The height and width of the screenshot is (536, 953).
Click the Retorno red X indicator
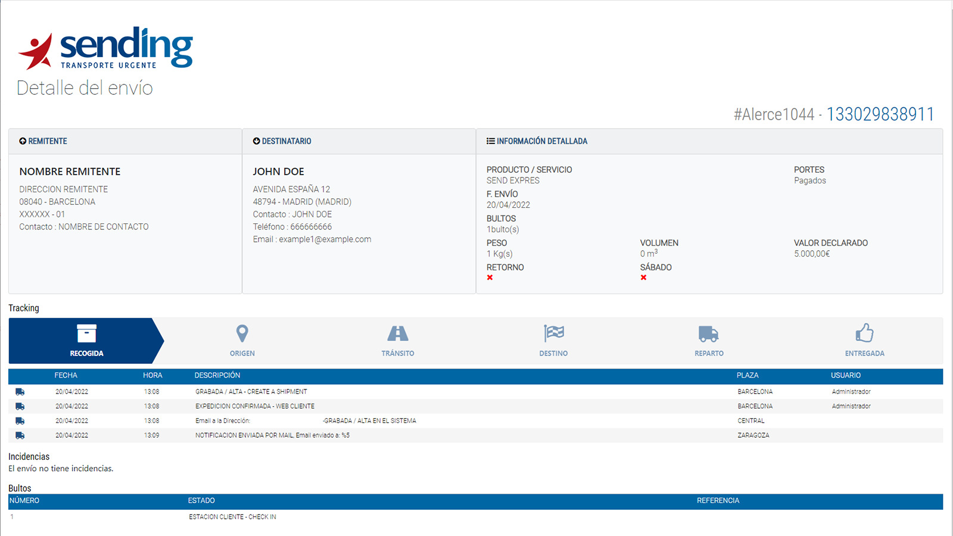490,278
